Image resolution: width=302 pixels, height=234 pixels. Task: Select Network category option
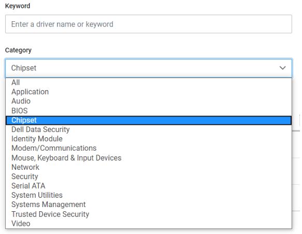(149, 167)
